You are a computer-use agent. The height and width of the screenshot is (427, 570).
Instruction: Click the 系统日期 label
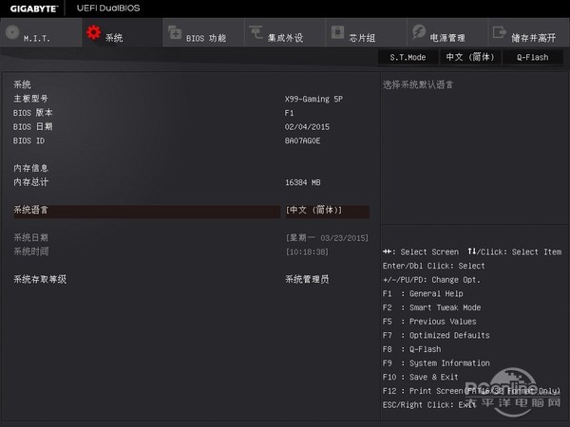[31, 237]
